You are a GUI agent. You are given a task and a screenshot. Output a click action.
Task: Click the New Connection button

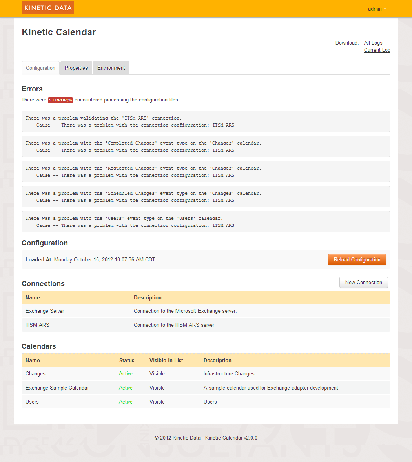click(x=364, y=282)
